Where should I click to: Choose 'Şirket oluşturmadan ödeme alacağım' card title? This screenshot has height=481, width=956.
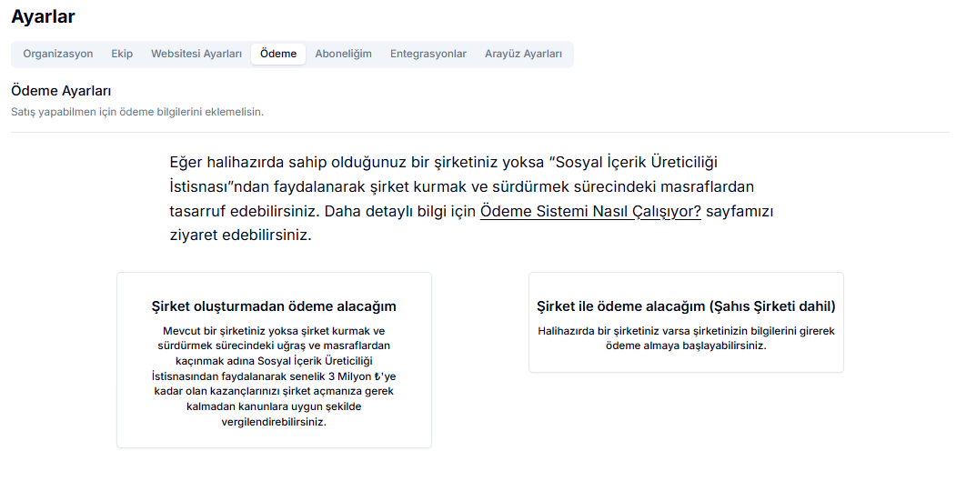tap(274, 306)
